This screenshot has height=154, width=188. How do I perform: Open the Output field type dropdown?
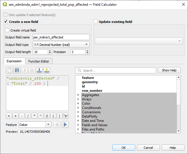pos(61,45)
